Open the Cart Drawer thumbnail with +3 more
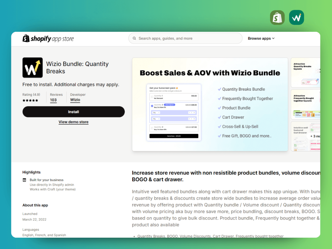This screenshot has height=249, width=332. (x=305, y=136)
